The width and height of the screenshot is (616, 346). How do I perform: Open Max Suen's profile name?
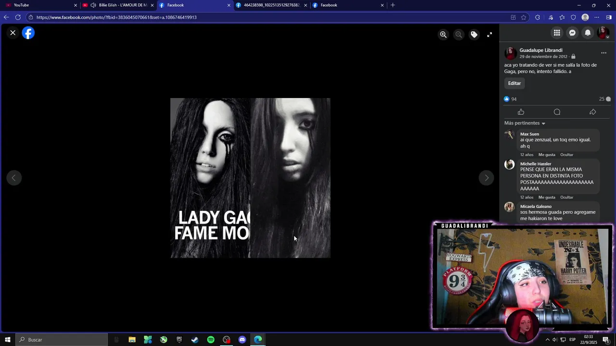(x=529, y=134)
